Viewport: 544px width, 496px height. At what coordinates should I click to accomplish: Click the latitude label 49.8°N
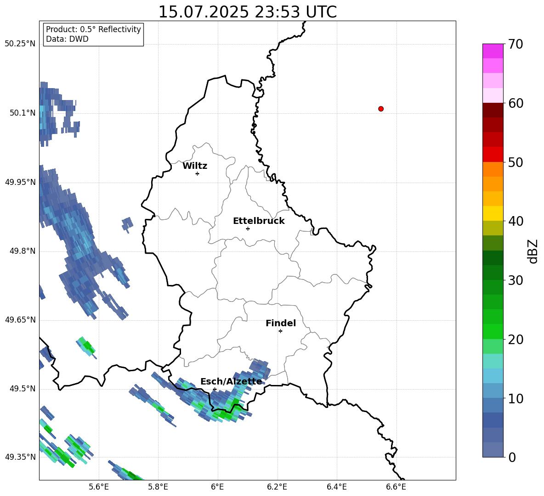[x=23, y=251]
